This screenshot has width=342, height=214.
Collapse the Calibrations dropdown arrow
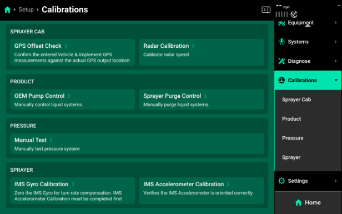point(336,80)
